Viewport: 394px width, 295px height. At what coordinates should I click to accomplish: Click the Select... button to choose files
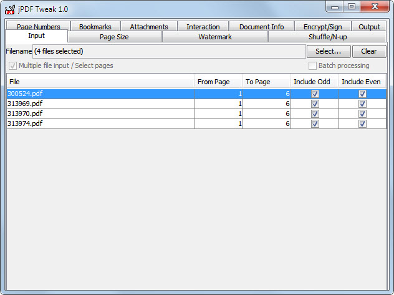[x=328, y=51]
